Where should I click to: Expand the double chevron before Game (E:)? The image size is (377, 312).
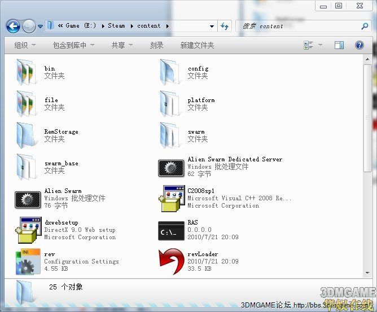pyautogui.click(x=60, y=25)
